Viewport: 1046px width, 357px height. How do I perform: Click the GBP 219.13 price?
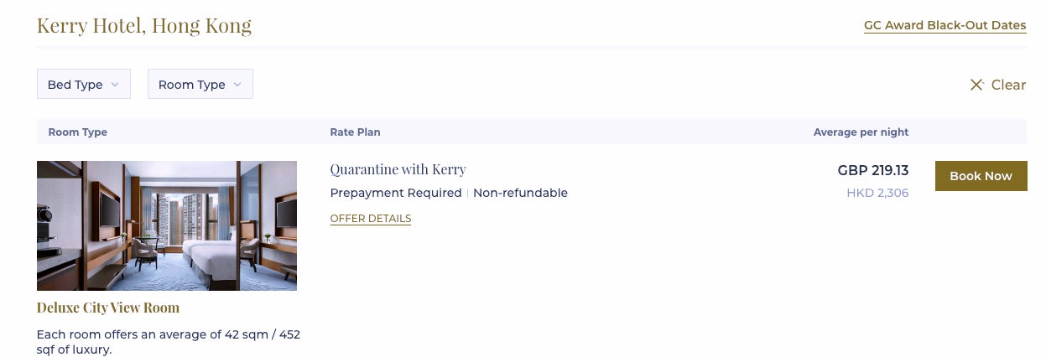point(873,170)
